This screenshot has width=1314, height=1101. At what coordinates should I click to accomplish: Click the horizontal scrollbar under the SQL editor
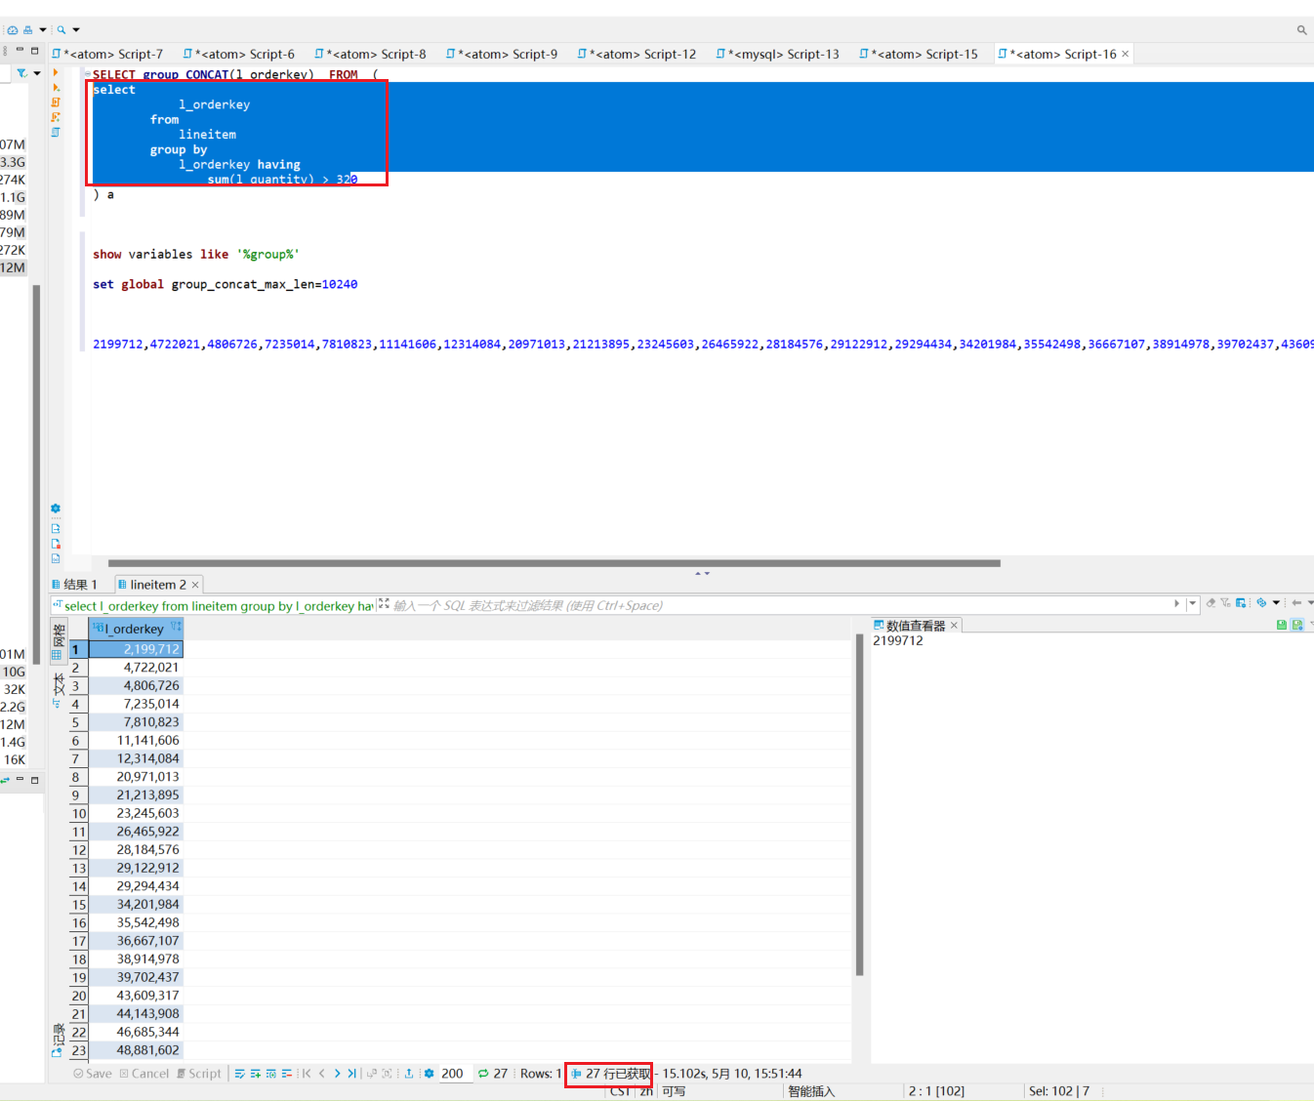[554, 563]
